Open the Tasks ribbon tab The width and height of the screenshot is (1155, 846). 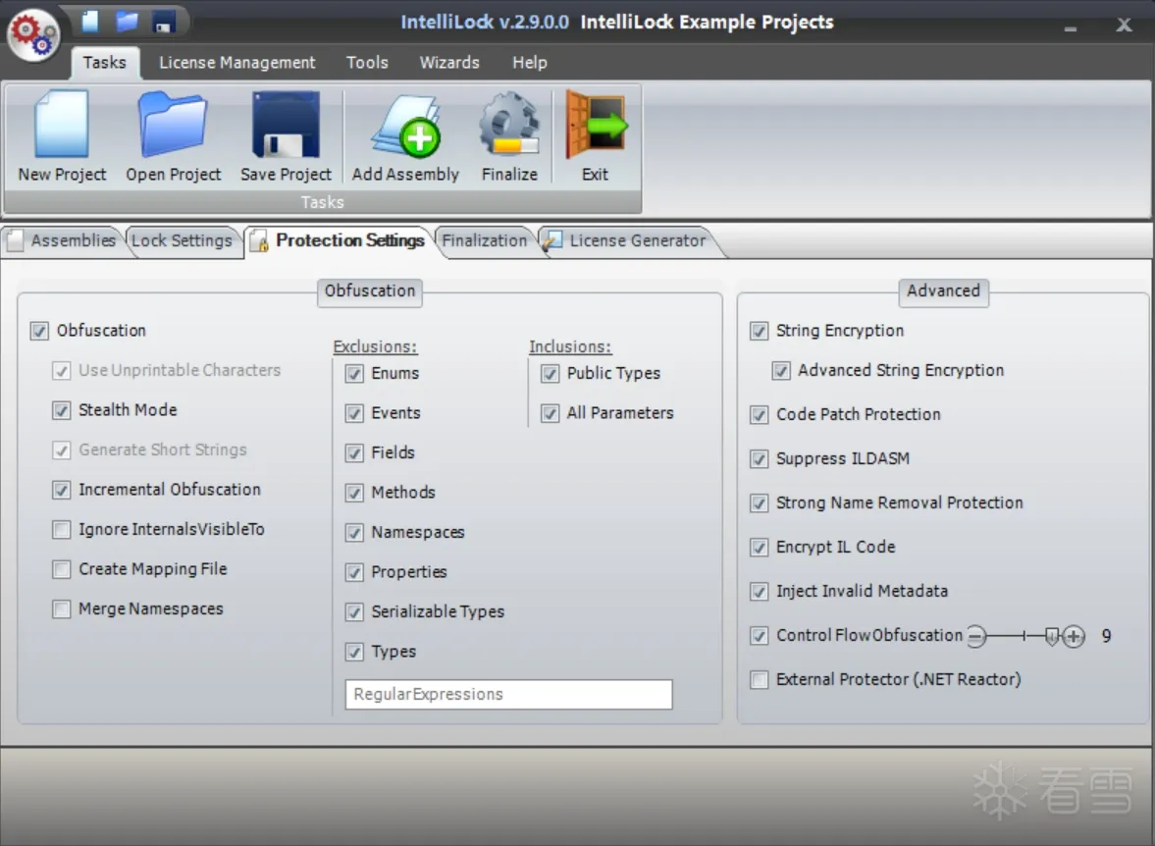click(x=105, y=63)
